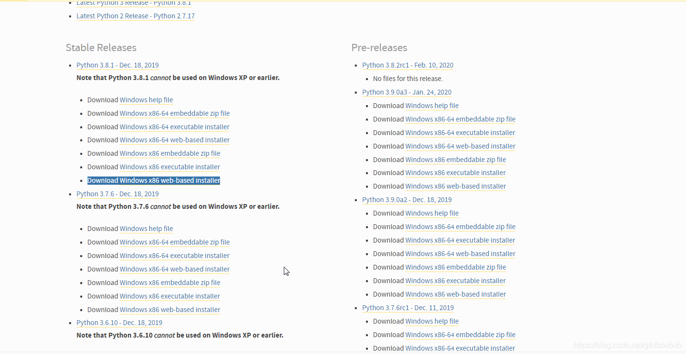
Task: Get Python 3.9.0a3 x86-64 embeddable zip file
Action: click(x=460, y=119)
